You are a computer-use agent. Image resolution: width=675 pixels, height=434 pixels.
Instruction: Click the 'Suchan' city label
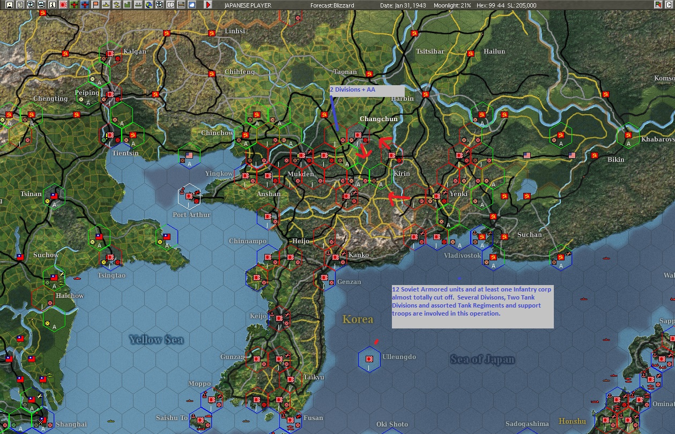tap(530, 235)
